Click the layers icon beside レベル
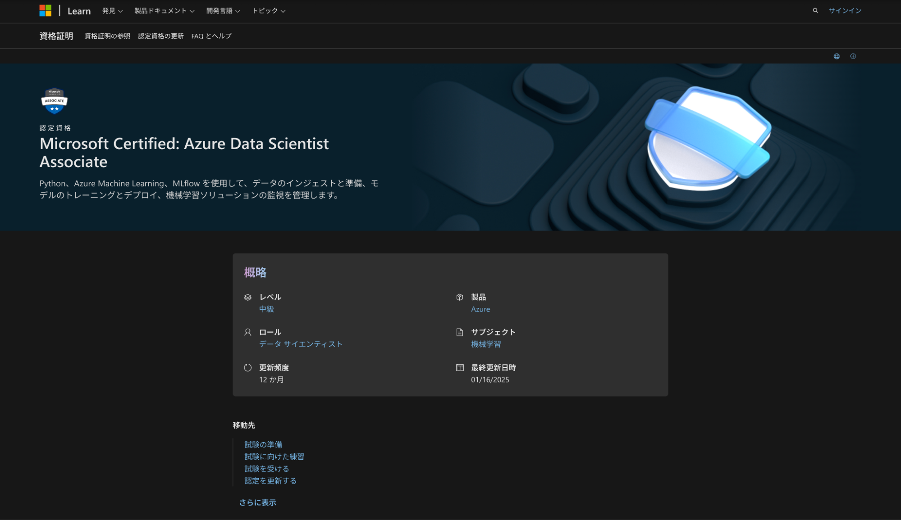This screenshot has width=901, height=520. (x=247, y=297)
